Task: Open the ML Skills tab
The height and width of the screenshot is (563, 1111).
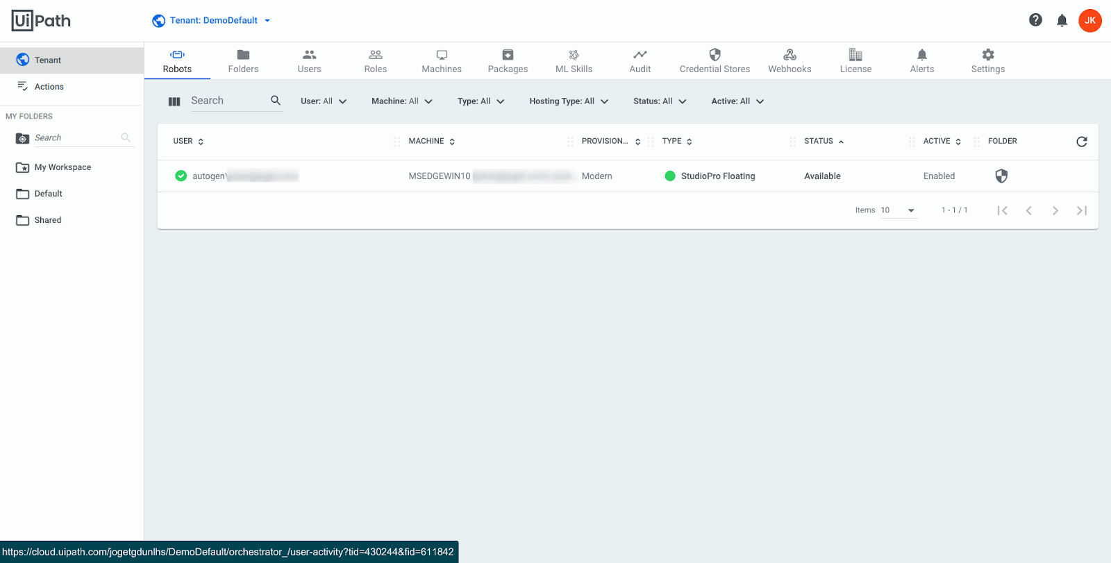Action: tap(574, 61)
